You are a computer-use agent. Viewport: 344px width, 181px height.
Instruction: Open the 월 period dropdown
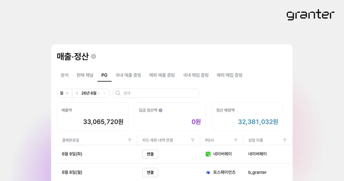[64, 93]
